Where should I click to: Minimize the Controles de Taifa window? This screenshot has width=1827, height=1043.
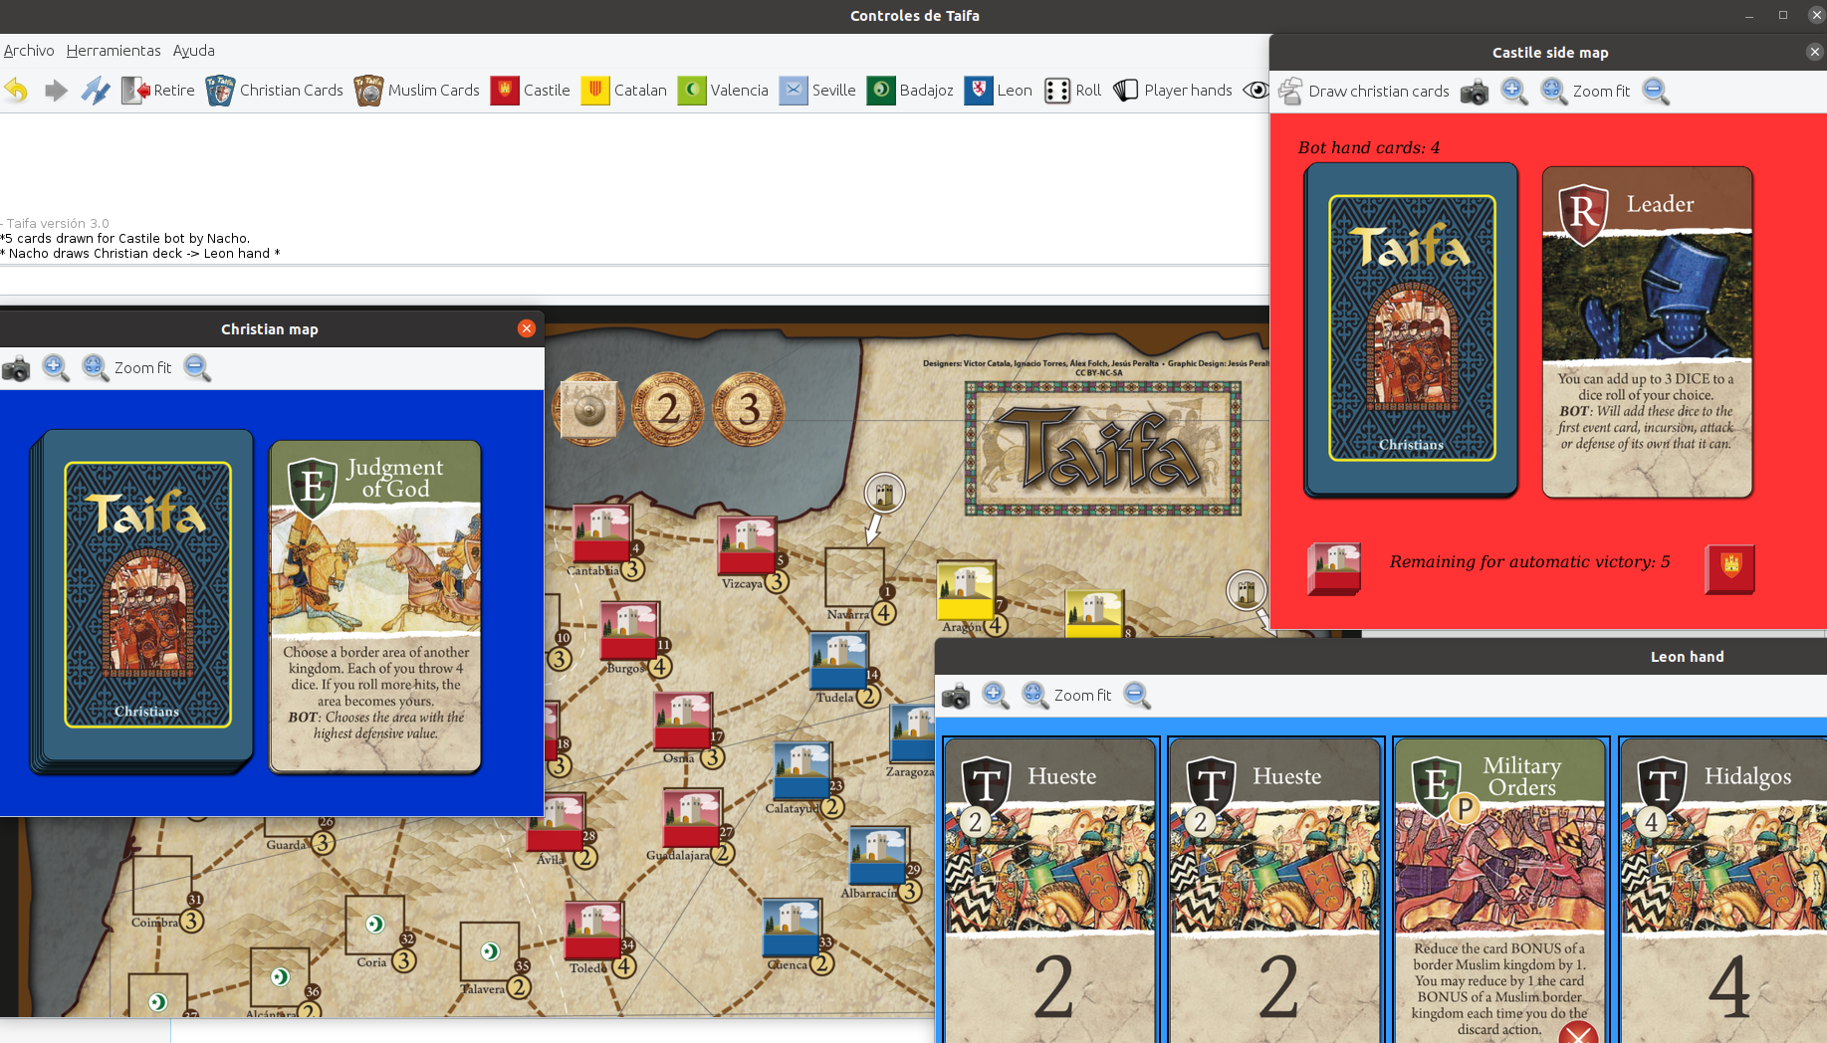[1749, 15]
